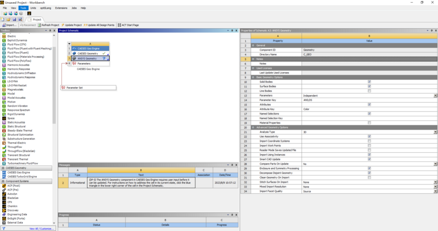Pin the Properties panel

point(431,31)
